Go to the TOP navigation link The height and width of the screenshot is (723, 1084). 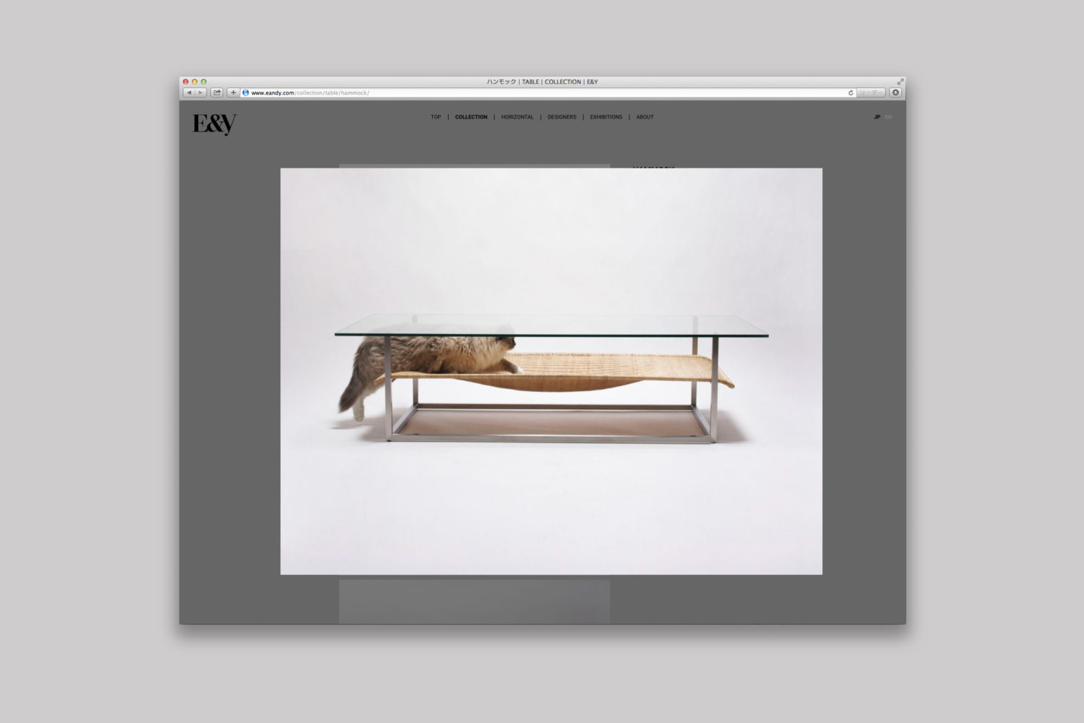click(x=436, y=117)
